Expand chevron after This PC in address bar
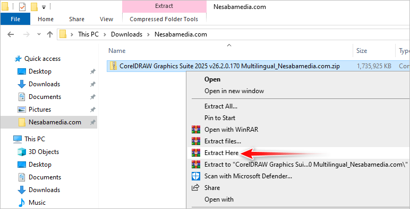410x209 pixels. click(x=105, y=34)
